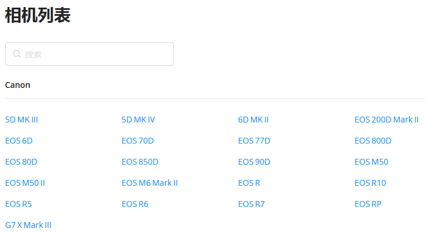This screenshot has height=235, width=425.
Task: Open the EOS R7 link
Action: click(x=251, y=204)
